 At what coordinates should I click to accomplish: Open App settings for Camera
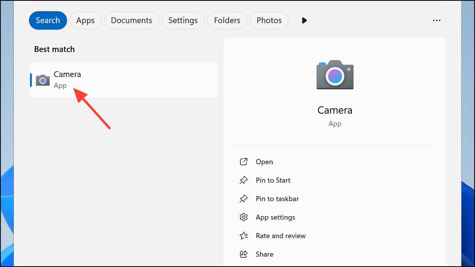coord(275,217)
